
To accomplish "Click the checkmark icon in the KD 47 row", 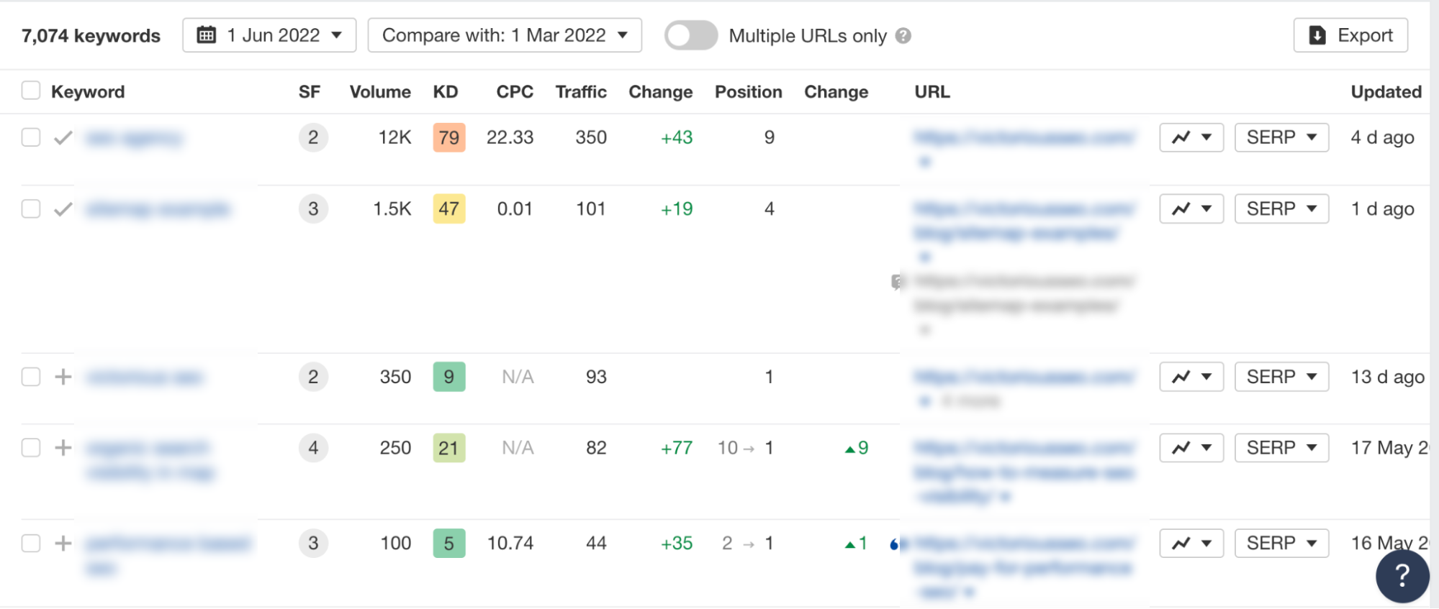I will point(63,209).
